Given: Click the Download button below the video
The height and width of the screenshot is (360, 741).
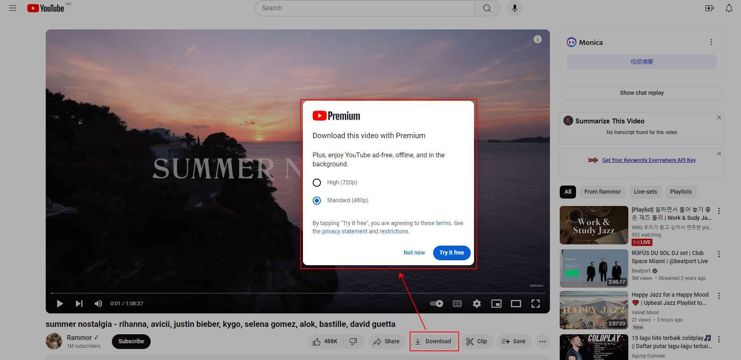Looking at the screenshot, I should 434,342.
